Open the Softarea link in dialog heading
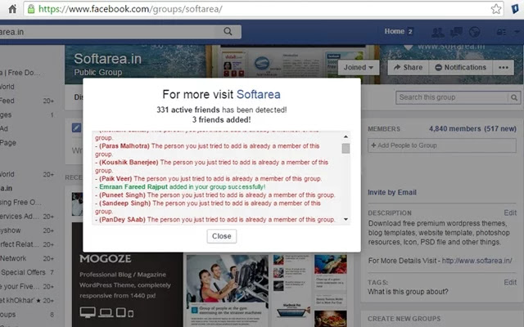Image resolution: width=524 pixels, height=327 pixels. coord(259,95)
